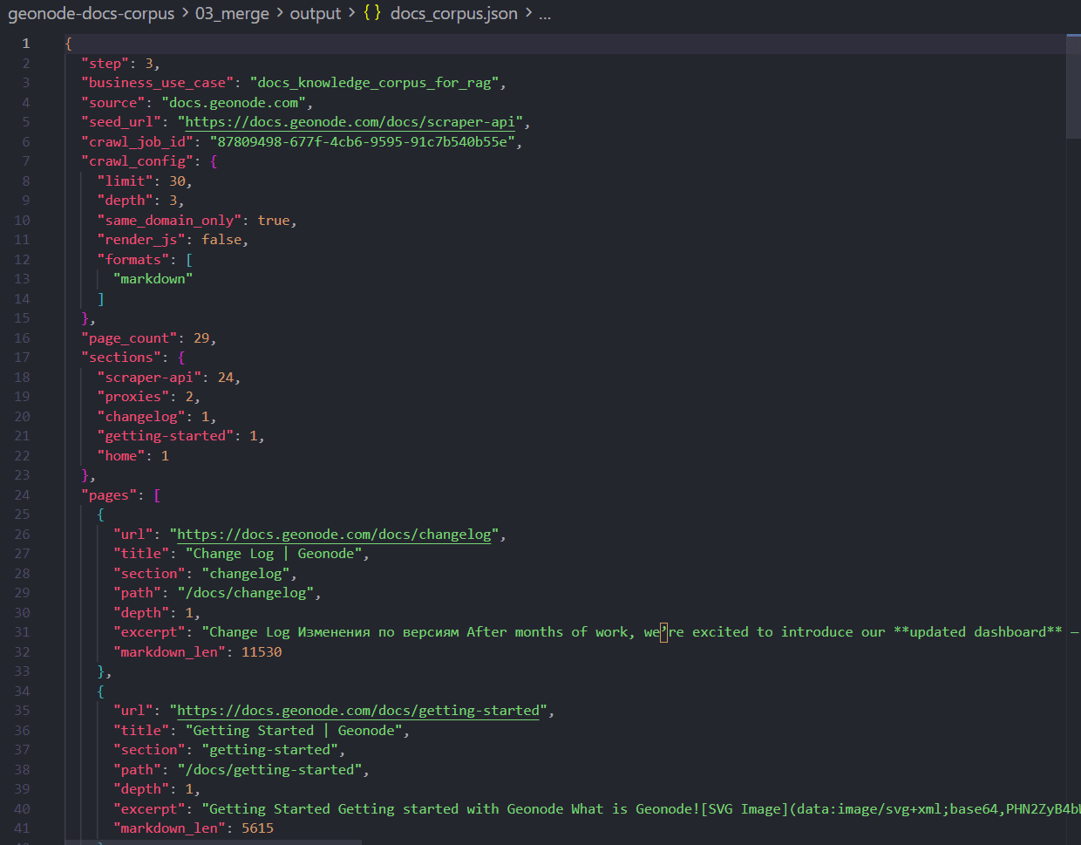This screenshot has width=1081, height=845.
Task: Open the seed_url scraper-api link
Action: coord(350,122)
